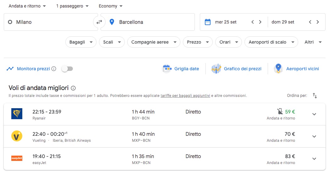Screen dimensions: 334x175
Task: Go to previous day for return date
Action: coord(310,22)
